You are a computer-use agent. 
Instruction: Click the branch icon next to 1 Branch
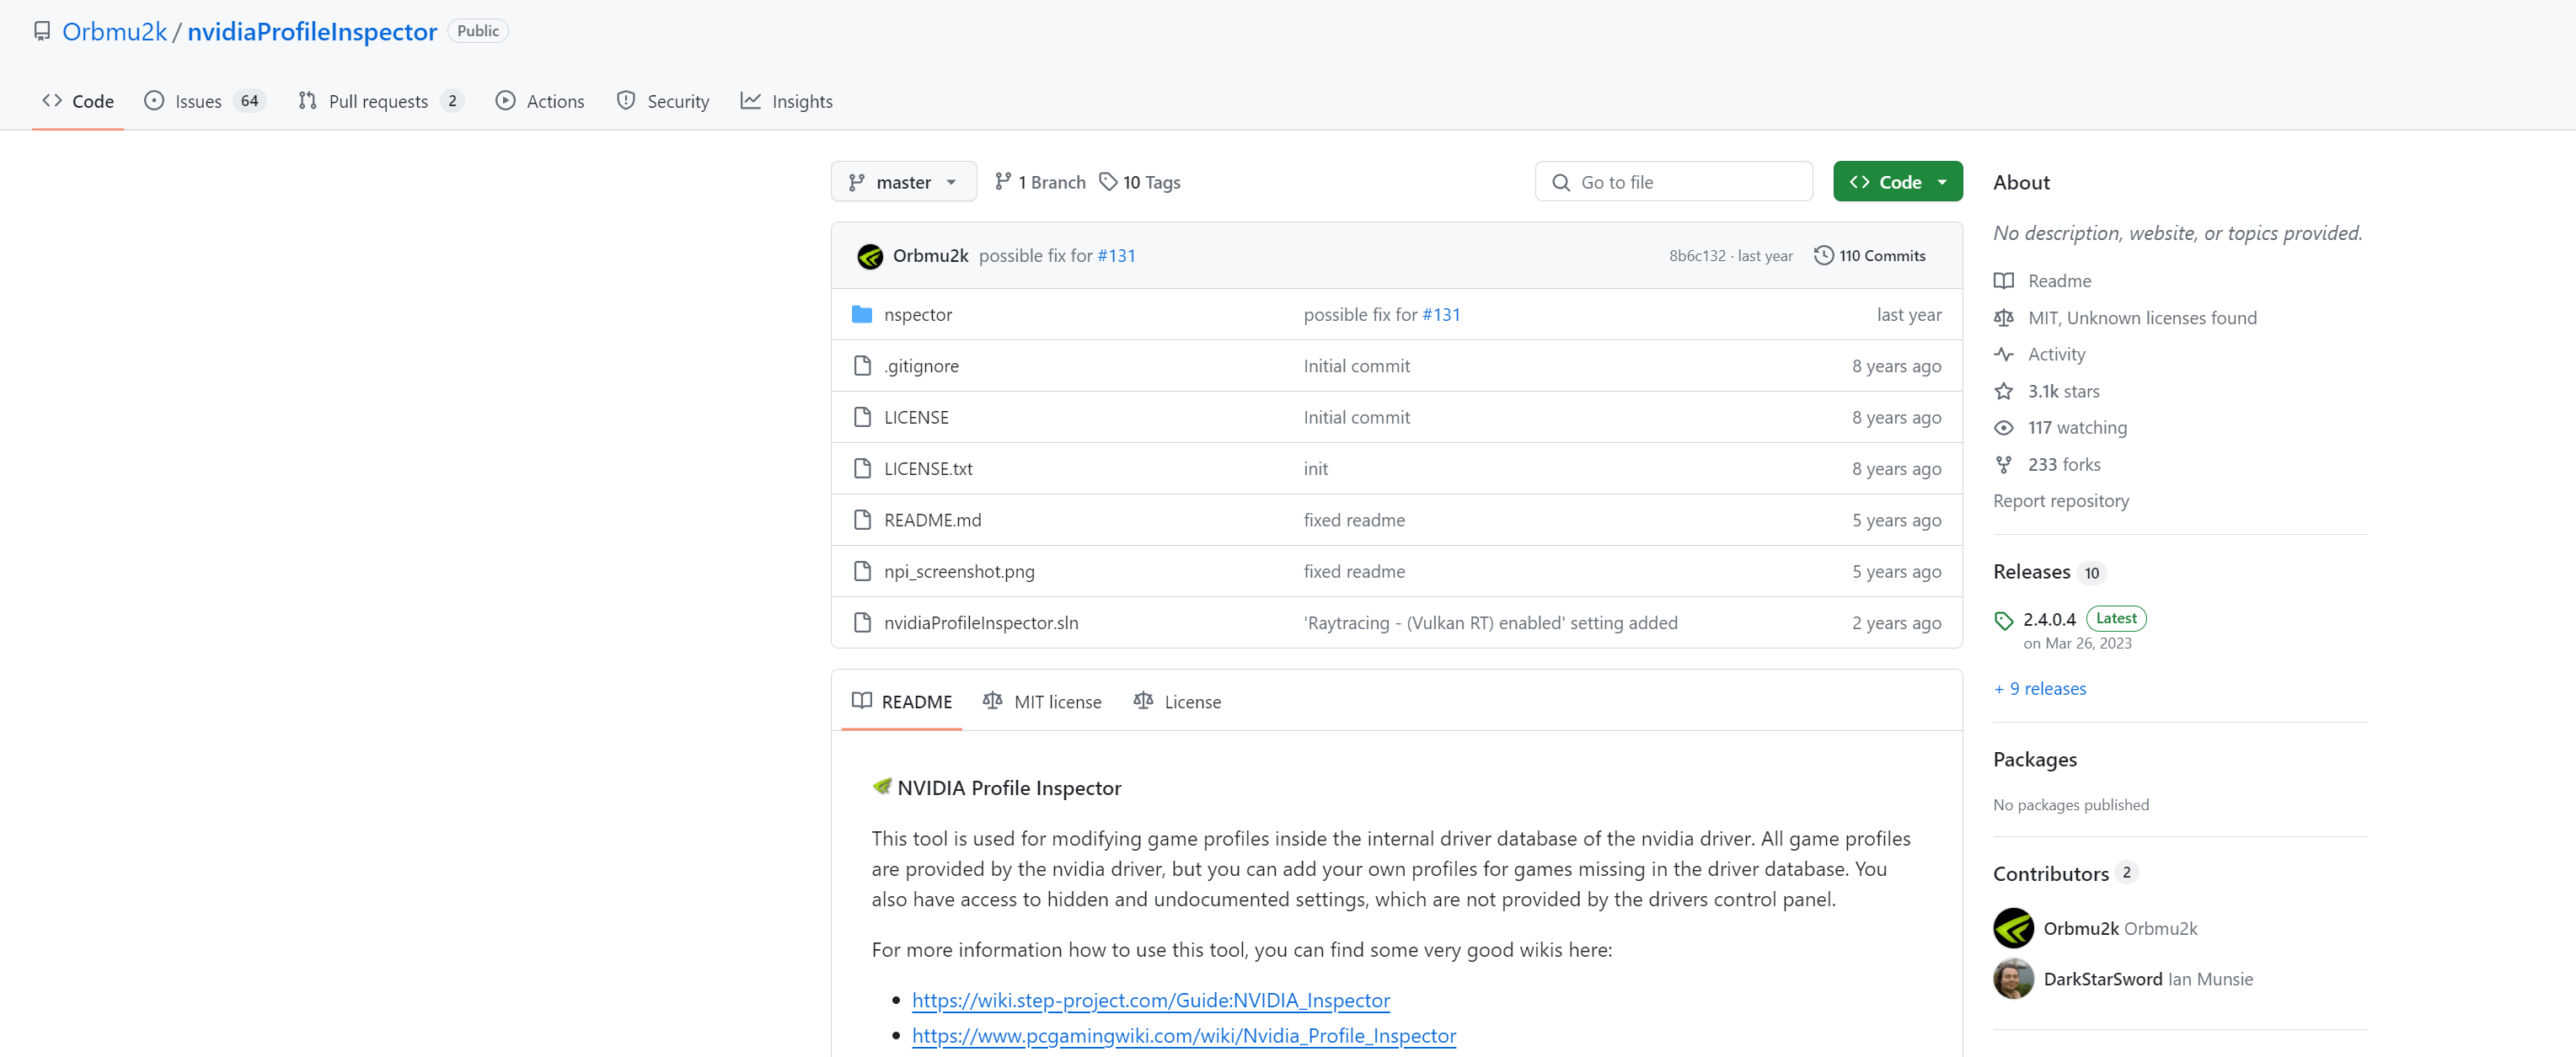[1003, 182]
